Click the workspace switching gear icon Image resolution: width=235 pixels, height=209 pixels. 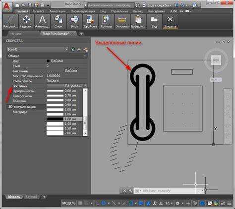pyautogui.click(x=178, y=203)
